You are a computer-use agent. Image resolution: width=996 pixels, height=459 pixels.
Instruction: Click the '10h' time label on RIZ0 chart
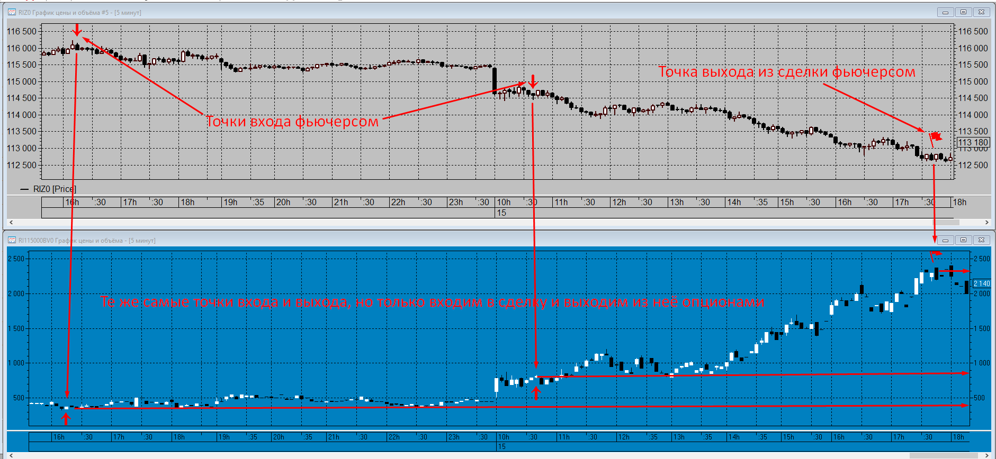point(504,202)
